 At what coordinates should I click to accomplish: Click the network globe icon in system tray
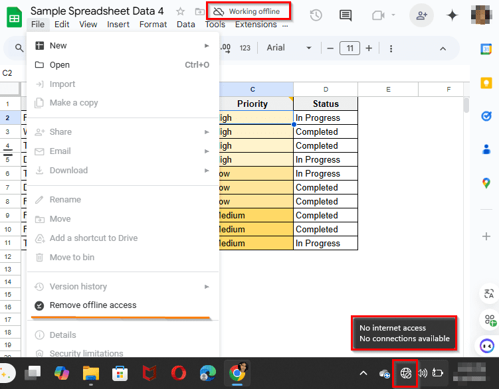coord(406,373)
